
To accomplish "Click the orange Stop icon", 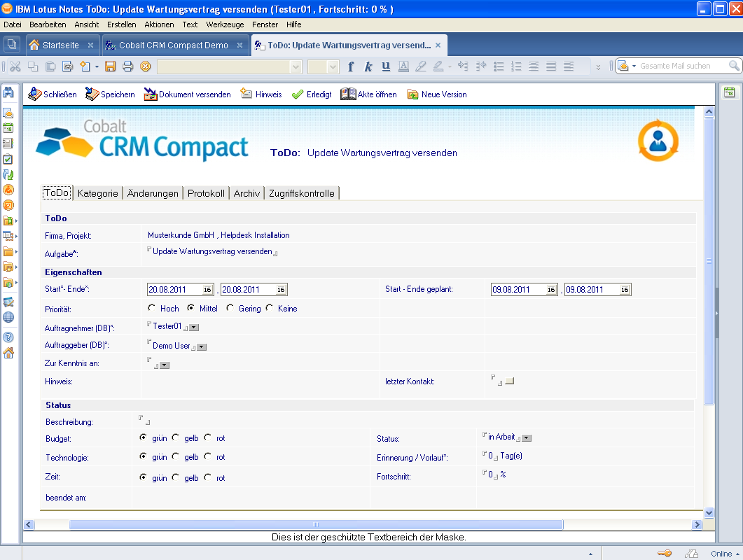I will coord(146,66).
